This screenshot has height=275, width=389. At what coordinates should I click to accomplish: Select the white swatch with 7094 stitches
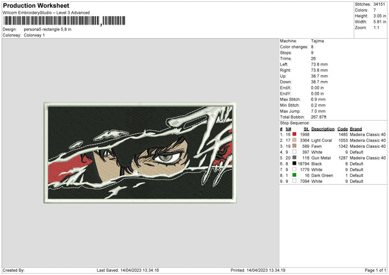pos(294,181)
